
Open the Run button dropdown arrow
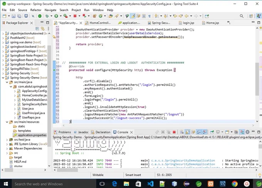click(60, 16)
